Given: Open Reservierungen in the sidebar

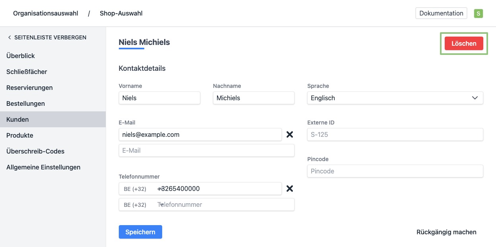Looking at the screenshot, I should pyautogui.click(x=29, y=88).
